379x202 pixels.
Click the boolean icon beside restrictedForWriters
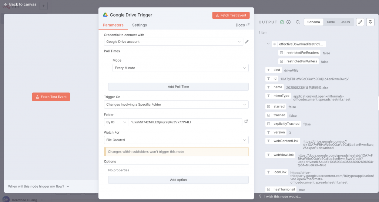tap(282, 61)
